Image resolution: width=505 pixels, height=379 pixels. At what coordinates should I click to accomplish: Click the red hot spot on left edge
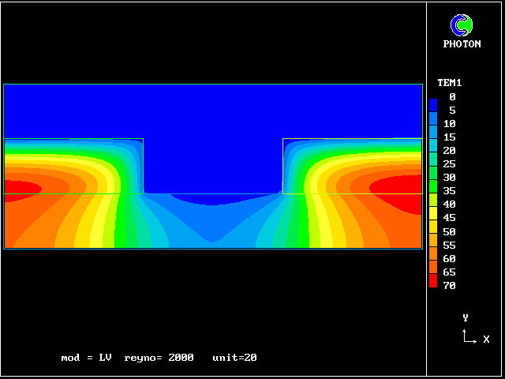[x=20, y=189]
